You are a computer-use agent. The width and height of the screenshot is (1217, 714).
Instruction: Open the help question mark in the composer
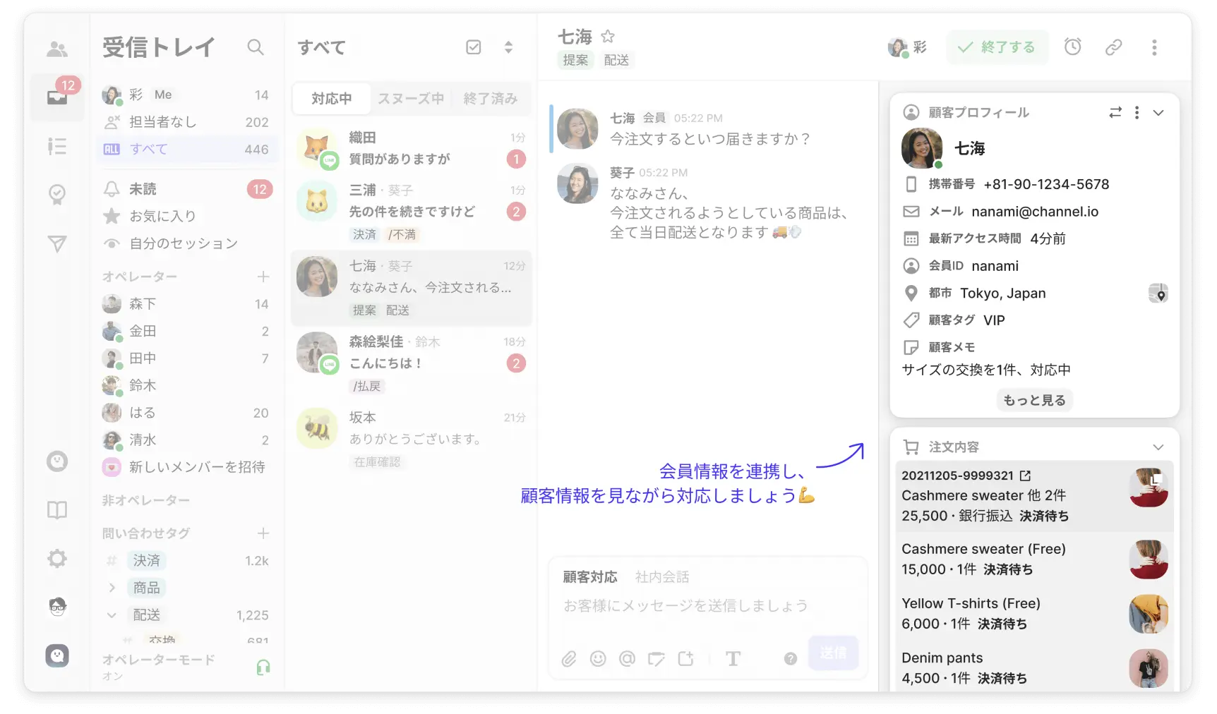(789, 659)
